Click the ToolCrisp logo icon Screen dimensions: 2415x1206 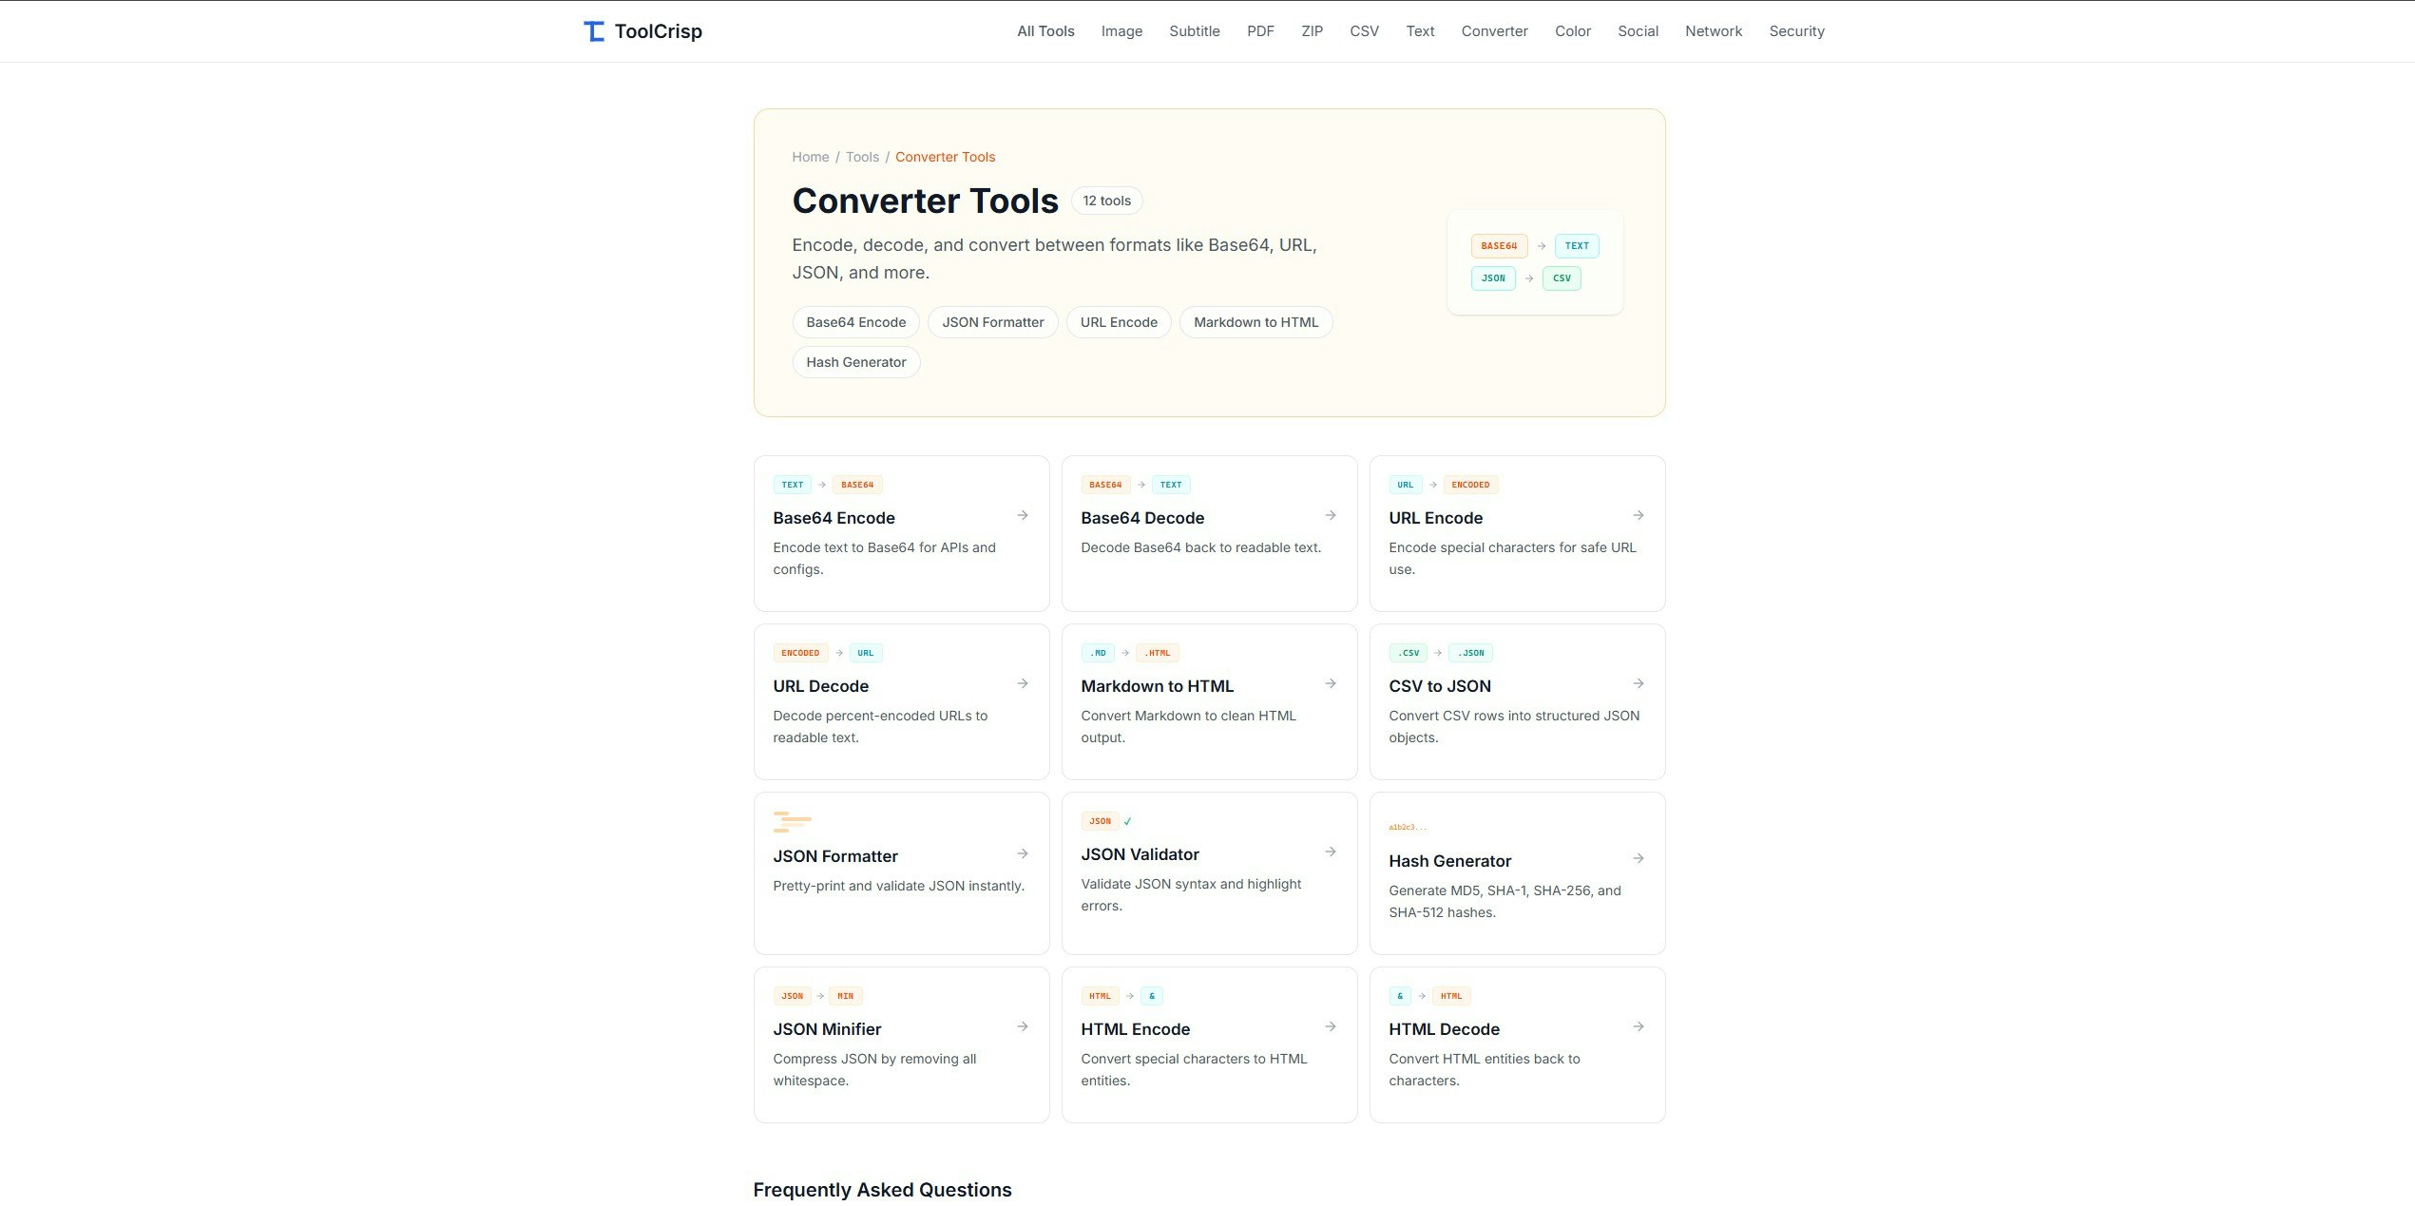(592, 30)
